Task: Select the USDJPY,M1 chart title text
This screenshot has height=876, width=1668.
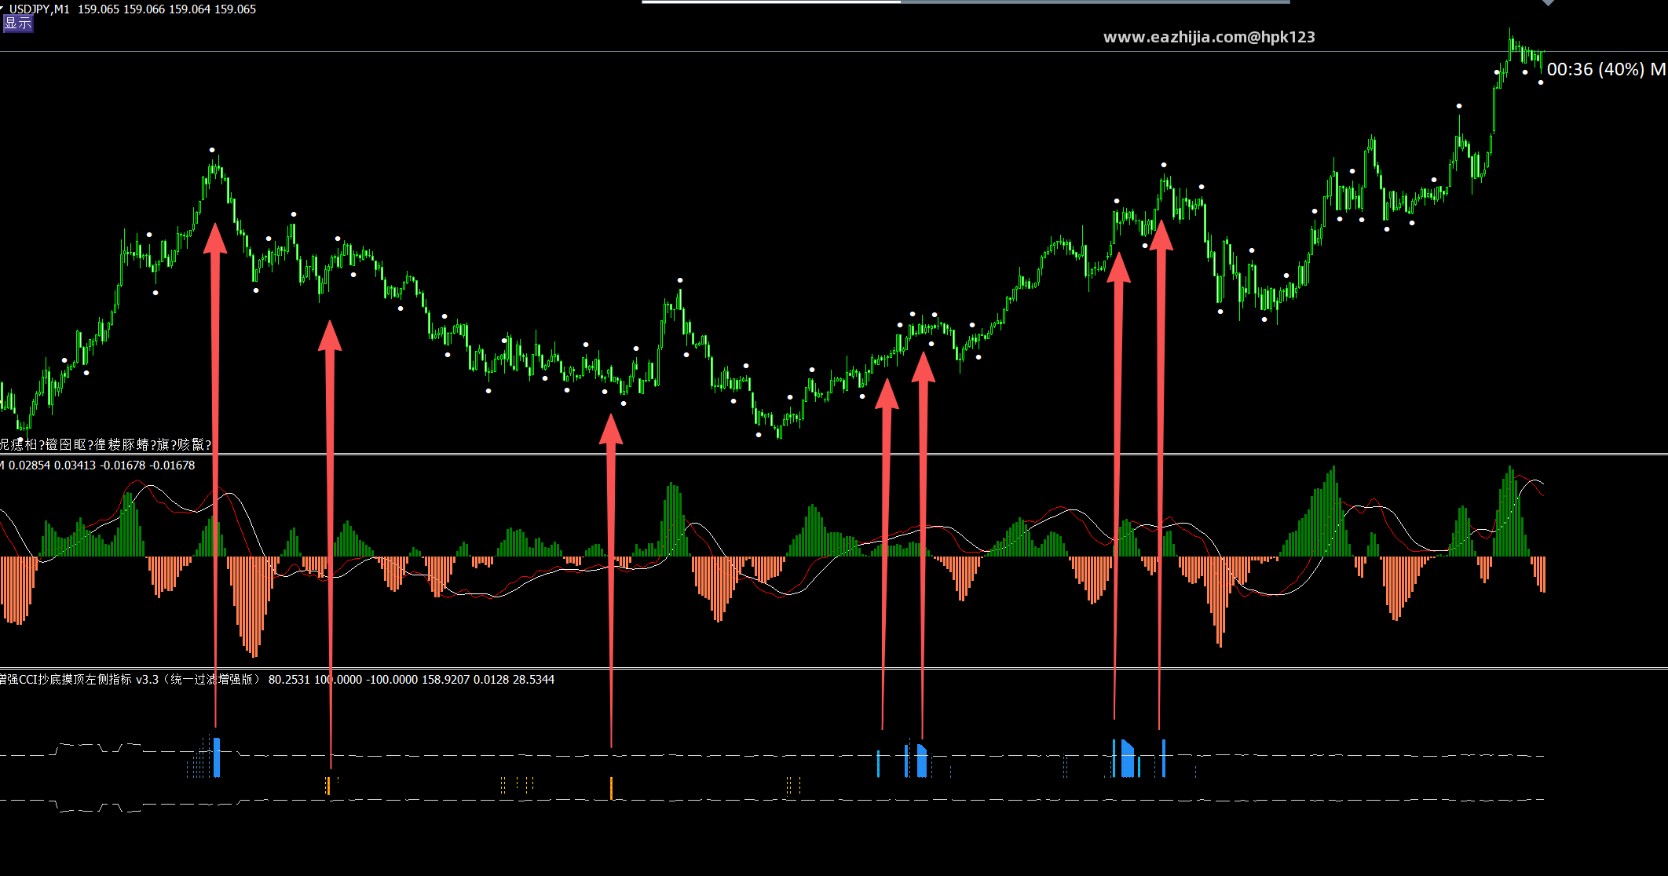Action: click(39, 9)
